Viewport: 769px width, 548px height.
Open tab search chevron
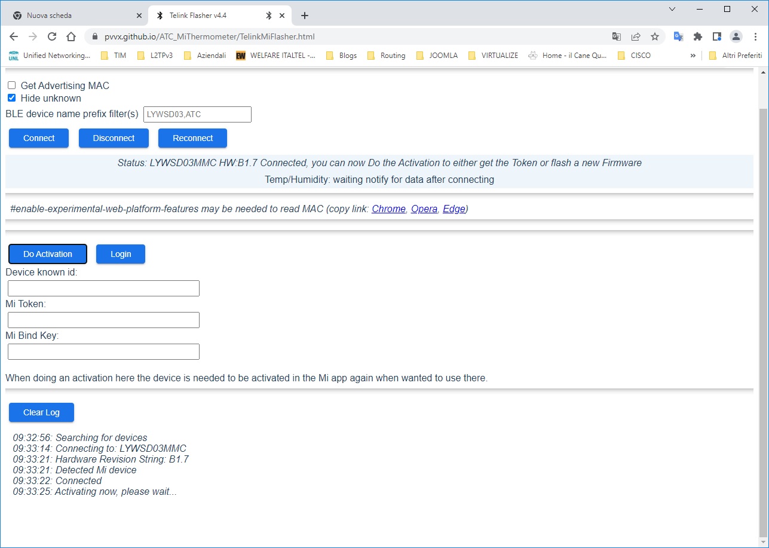[672, 9]
